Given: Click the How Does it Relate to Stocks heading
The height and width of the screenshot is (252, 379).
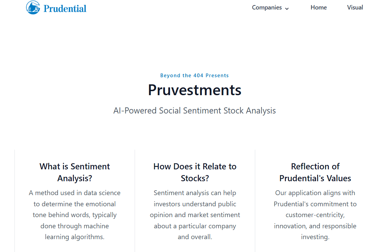Looking at the screenshot, I should [x=195, y=172].
